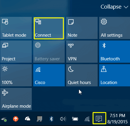Open the volume speaker tray icon
The width and height of the screenshot is (130, 126).
[63, 119]
